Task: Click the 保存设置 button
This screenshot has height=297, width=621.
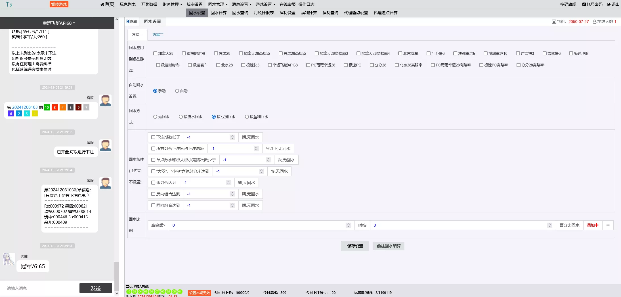Action: (x=355, y=246)
